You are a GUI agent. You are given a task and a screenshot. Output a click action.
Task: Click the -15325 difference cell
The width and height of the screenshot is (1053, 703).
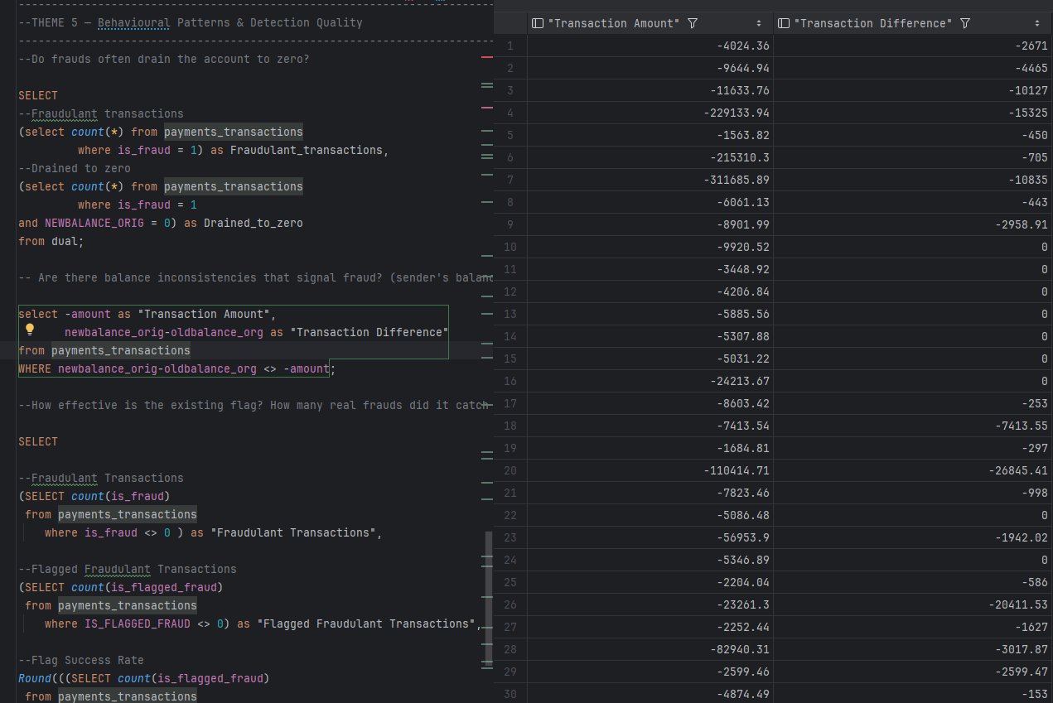pyautogui.click(x=913, y=113)
